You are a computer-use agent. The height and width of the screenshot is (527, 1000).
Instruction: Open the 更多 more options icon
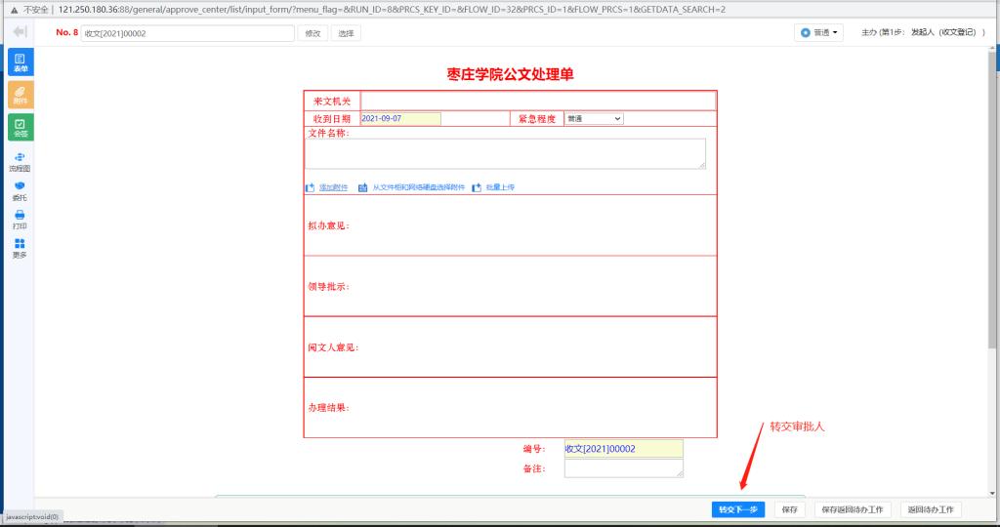[x=21, y=248]
